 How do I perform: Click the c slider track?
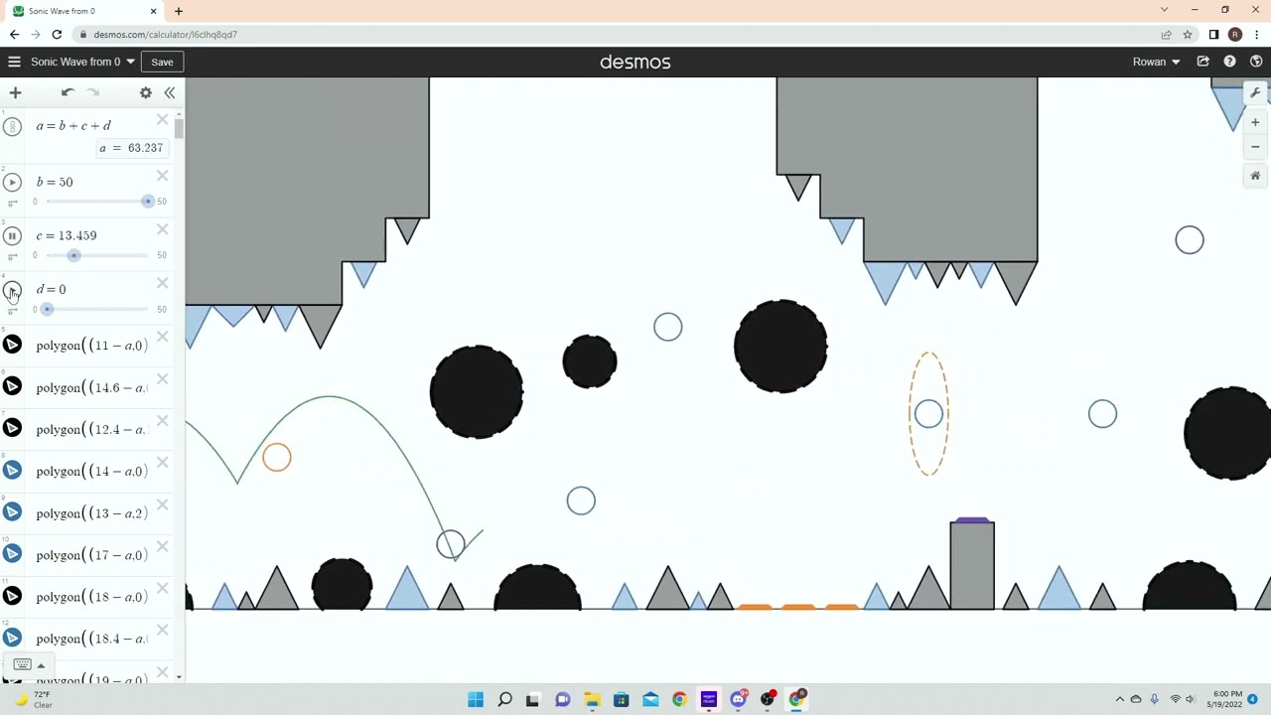(97, 255)
